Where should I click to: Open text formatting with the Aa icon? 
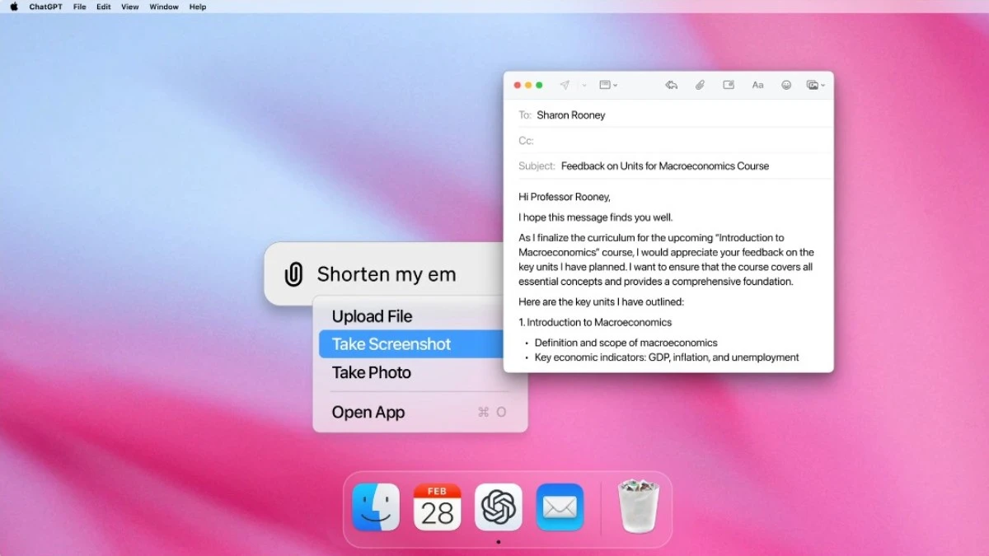758,85
